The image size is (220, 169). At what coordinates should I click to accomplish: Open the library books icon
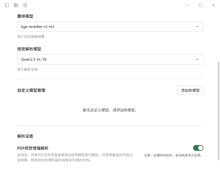point(16,5)
